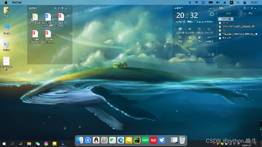Open Control Center in menu bar
This screenshot has height=147, width=262.
[245, 2]
